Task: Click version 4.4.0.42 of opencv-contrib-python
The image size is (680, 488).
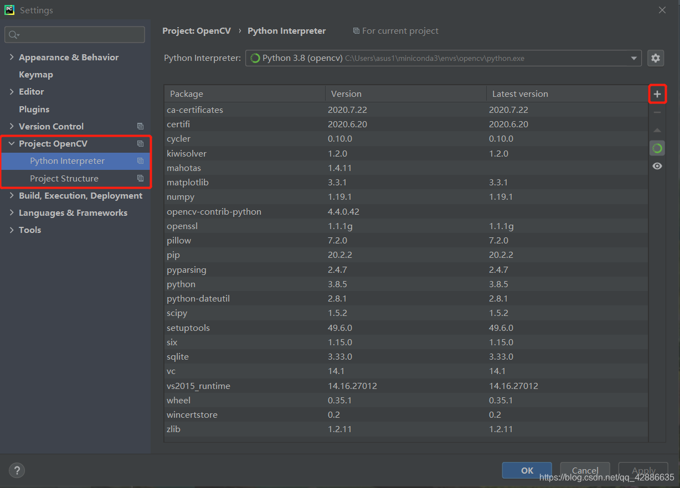Action: 343,212
